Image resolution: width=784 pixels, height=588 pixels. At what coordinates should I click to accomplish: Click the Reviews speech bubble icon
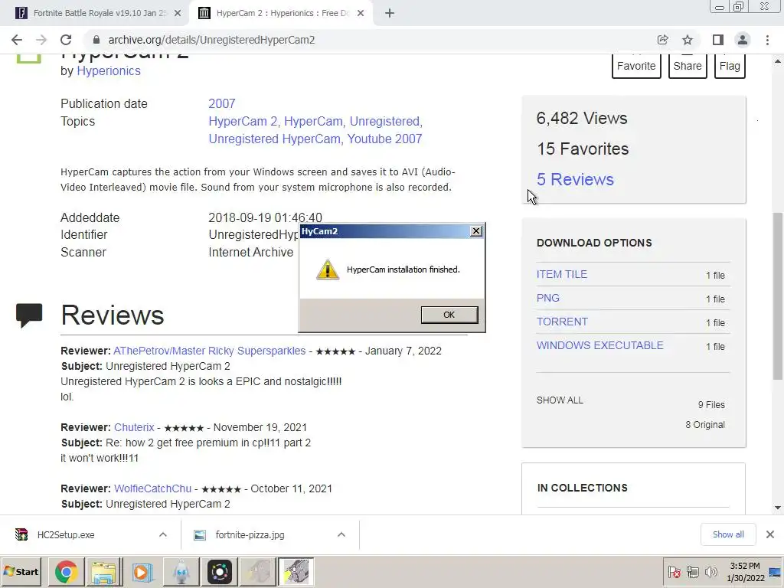point(29,315)
